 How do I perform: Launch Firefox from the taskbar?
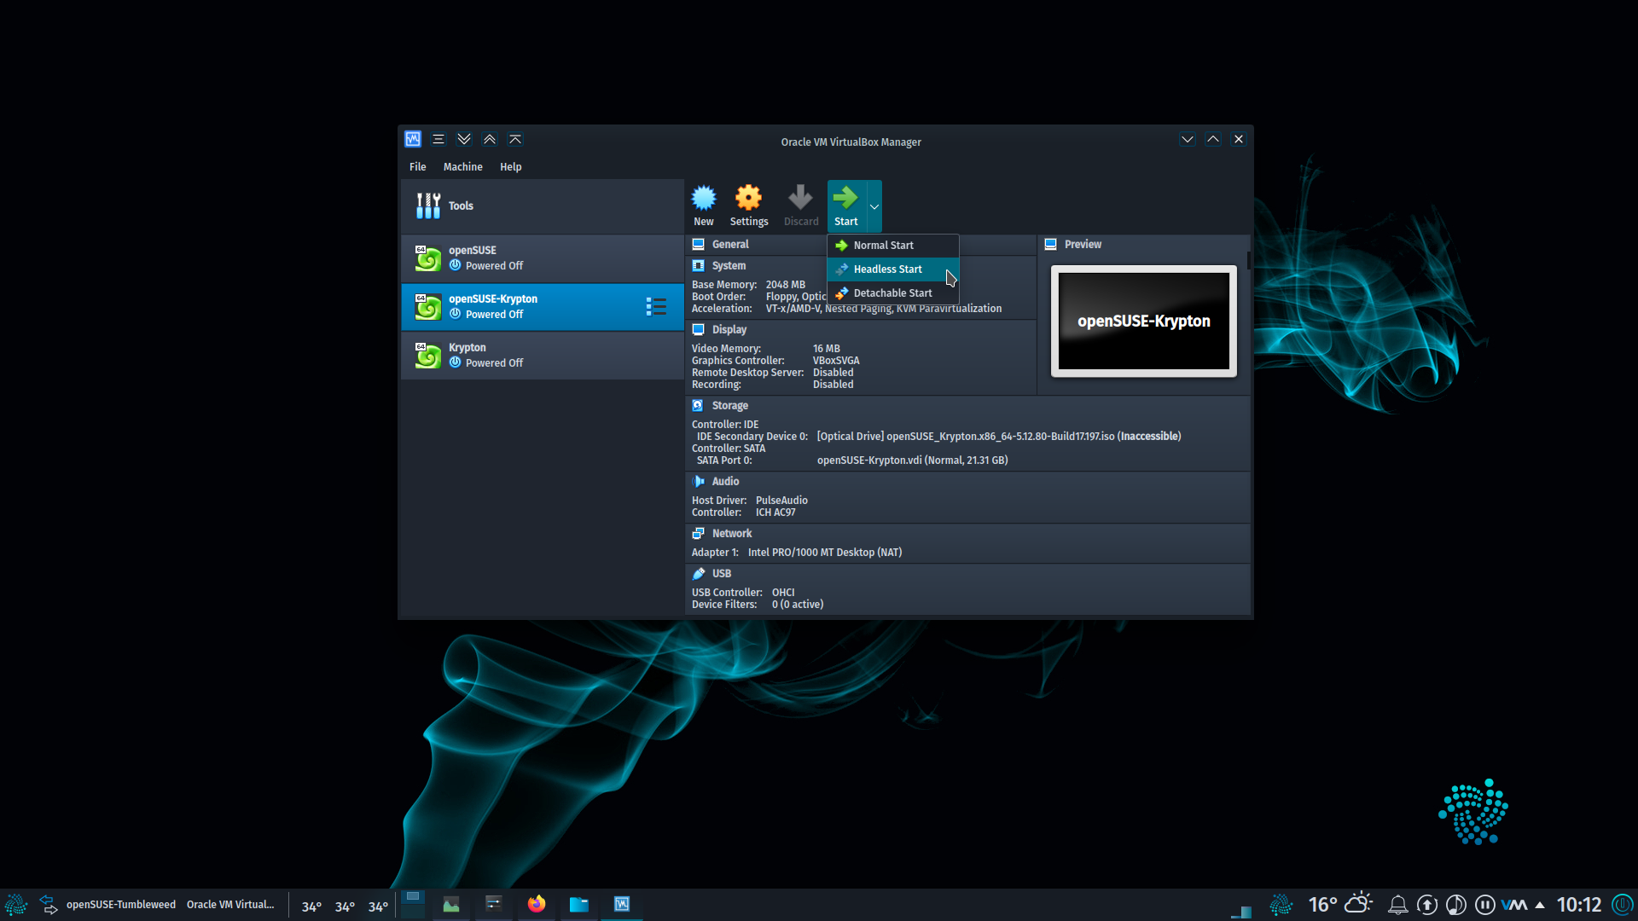point(537,904)
